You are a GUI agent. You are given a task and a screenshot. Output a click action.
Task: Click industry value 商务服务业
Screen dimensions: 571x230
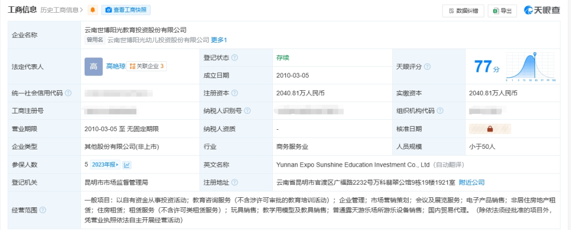tap(292, 147)
